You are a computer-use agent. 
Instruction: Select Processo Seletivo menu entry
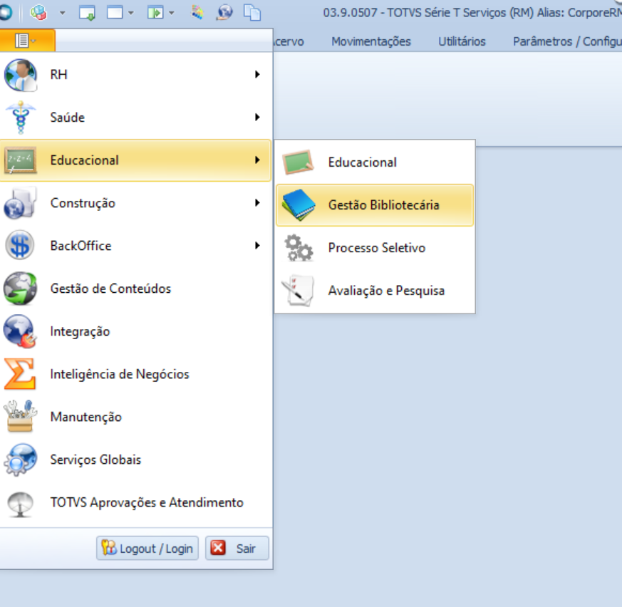point(375,248)
